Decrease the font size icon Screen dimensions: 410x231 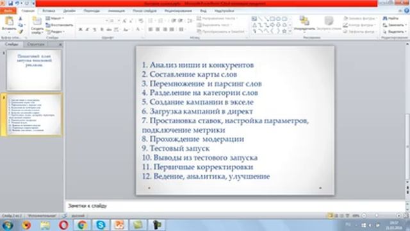click(x=131, y=21)
